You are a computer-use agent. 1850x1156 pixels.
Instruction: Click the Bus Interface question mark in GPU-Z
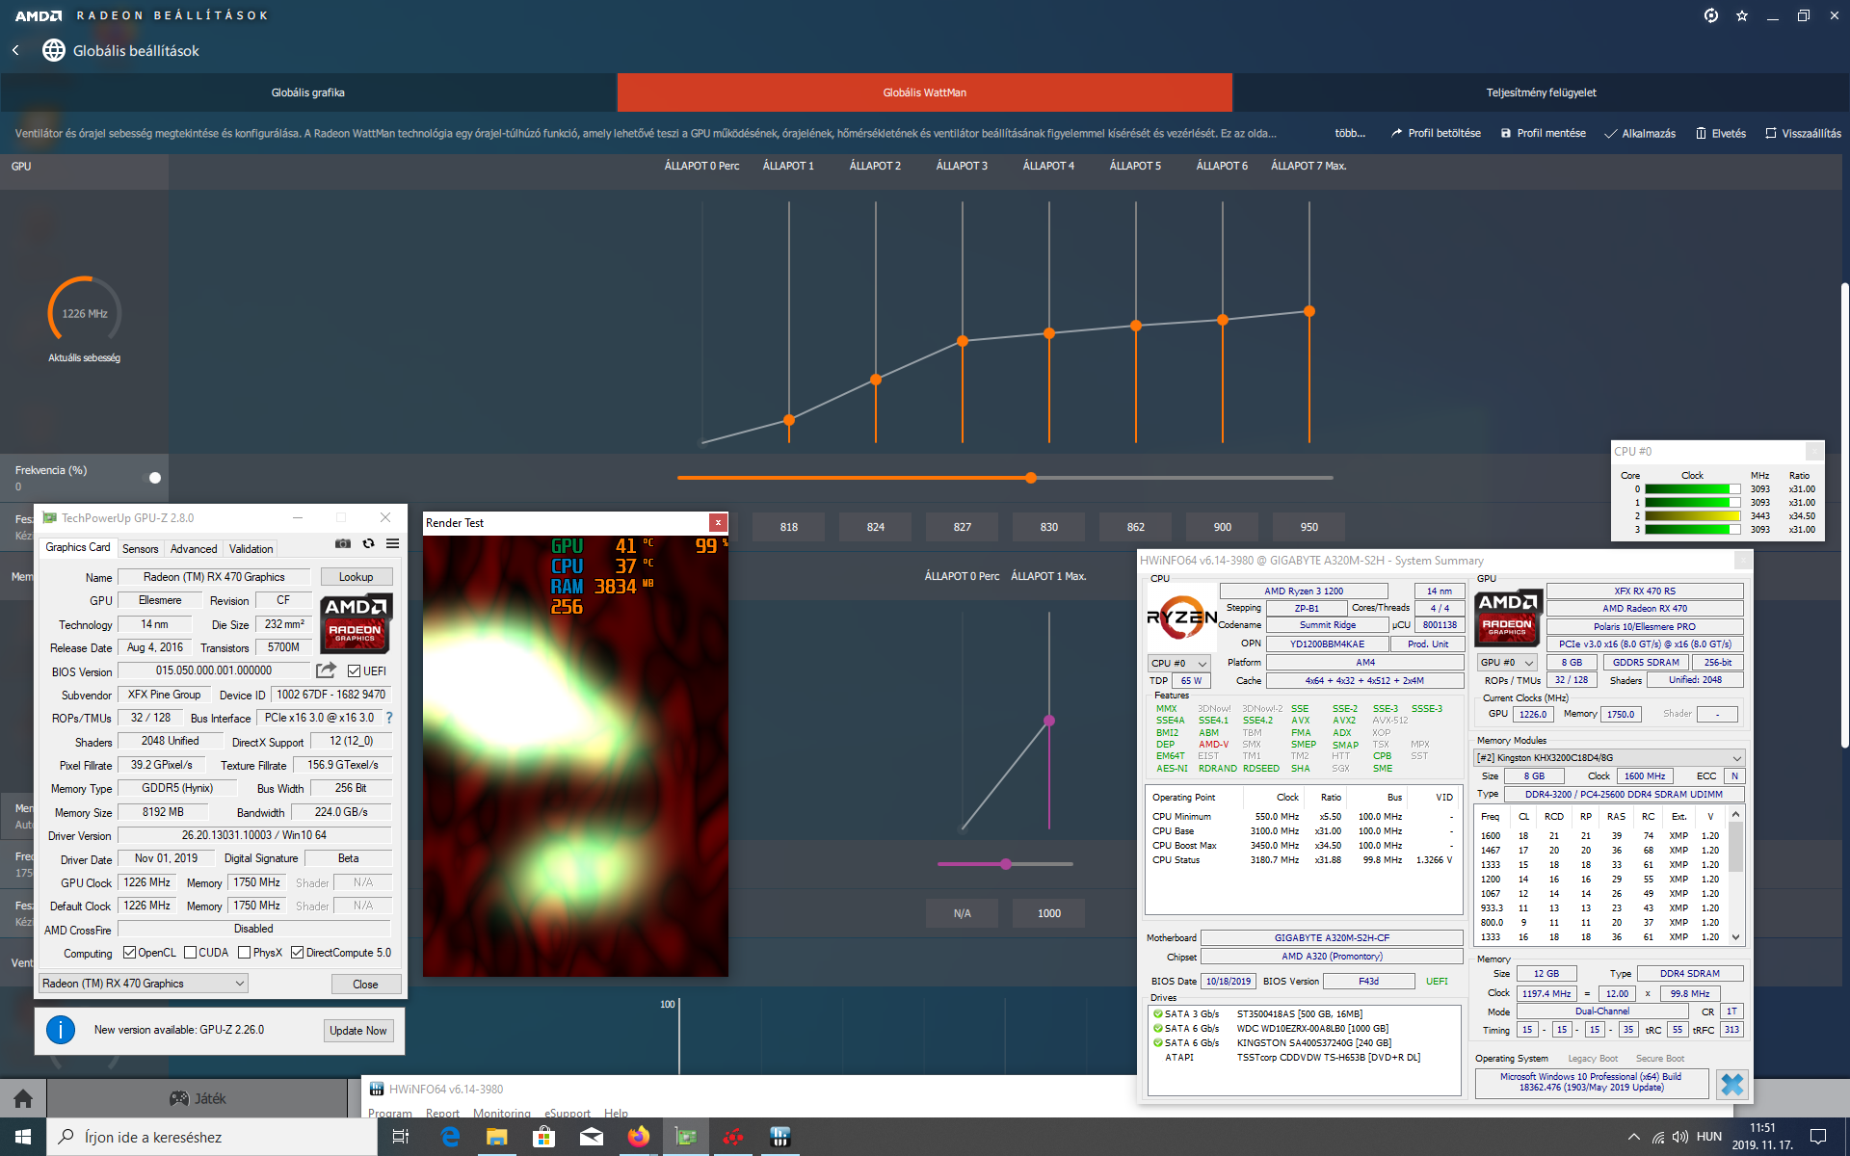click(389, 718)
